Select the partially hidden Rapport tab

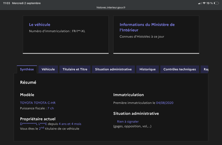click(205, 69)
